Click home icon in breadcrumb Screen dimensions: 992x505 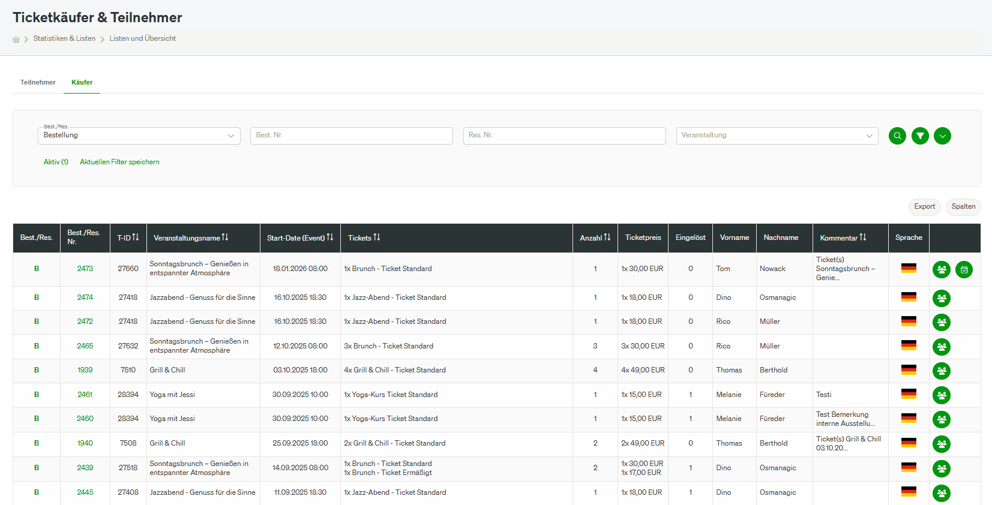pyautogui.click(x=16, y=39)
